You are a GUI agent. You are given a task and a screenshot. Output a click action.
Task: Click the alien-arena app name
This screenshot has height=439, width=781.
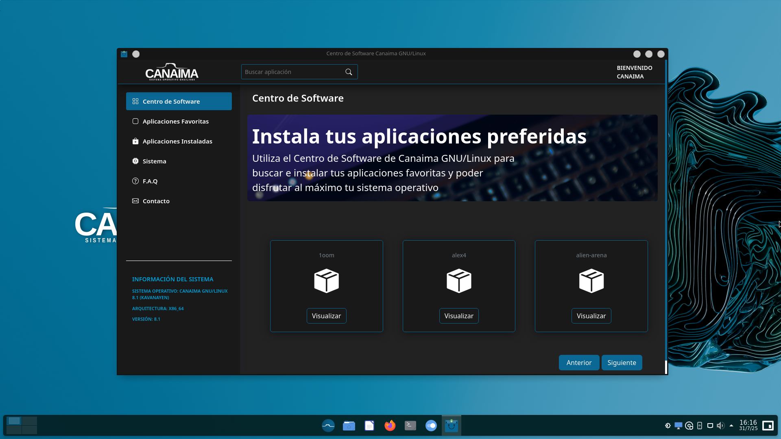pos(591,255)
